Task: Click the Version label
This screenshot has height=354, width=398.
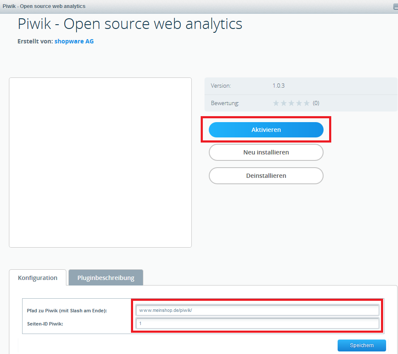Action: pos(221,86)
